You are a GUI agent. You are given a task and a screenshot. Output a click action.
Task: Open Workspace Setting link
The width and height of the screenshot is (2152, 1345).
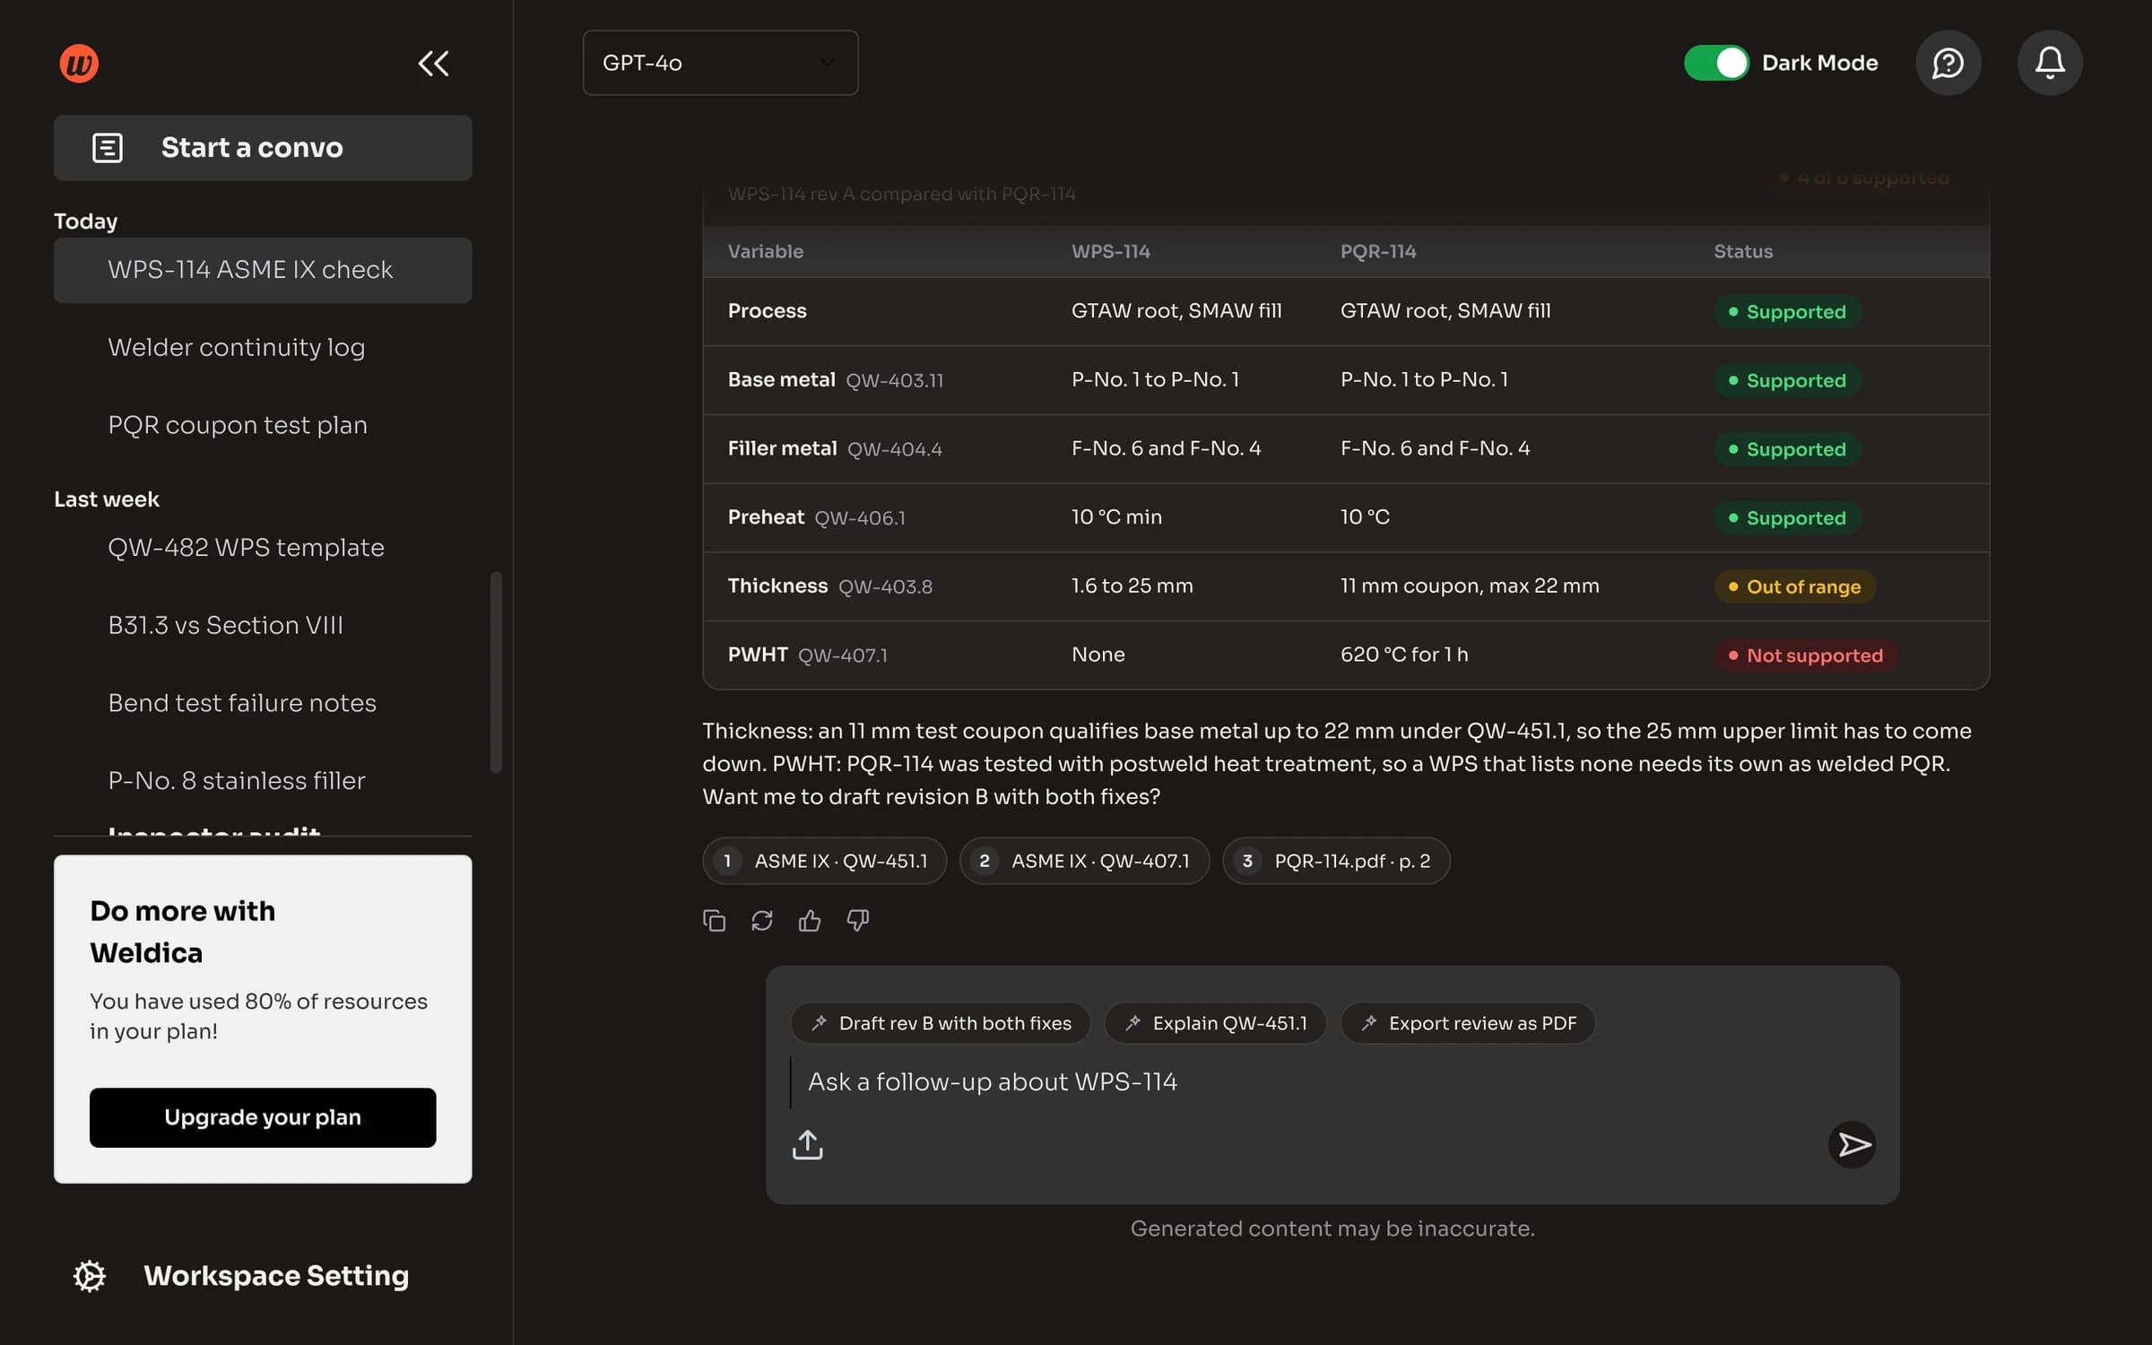point(276,1276)
